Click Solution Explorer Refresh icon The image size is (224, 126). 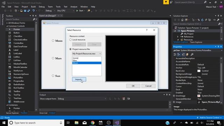(x=202, y=20)
